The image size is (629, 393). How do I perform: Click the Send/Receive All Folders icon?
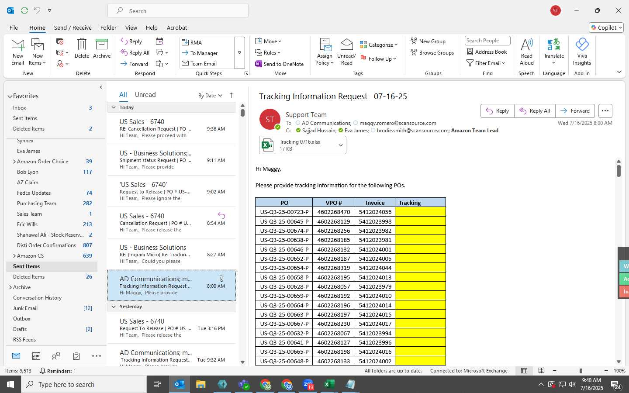(x=24, y=10)
